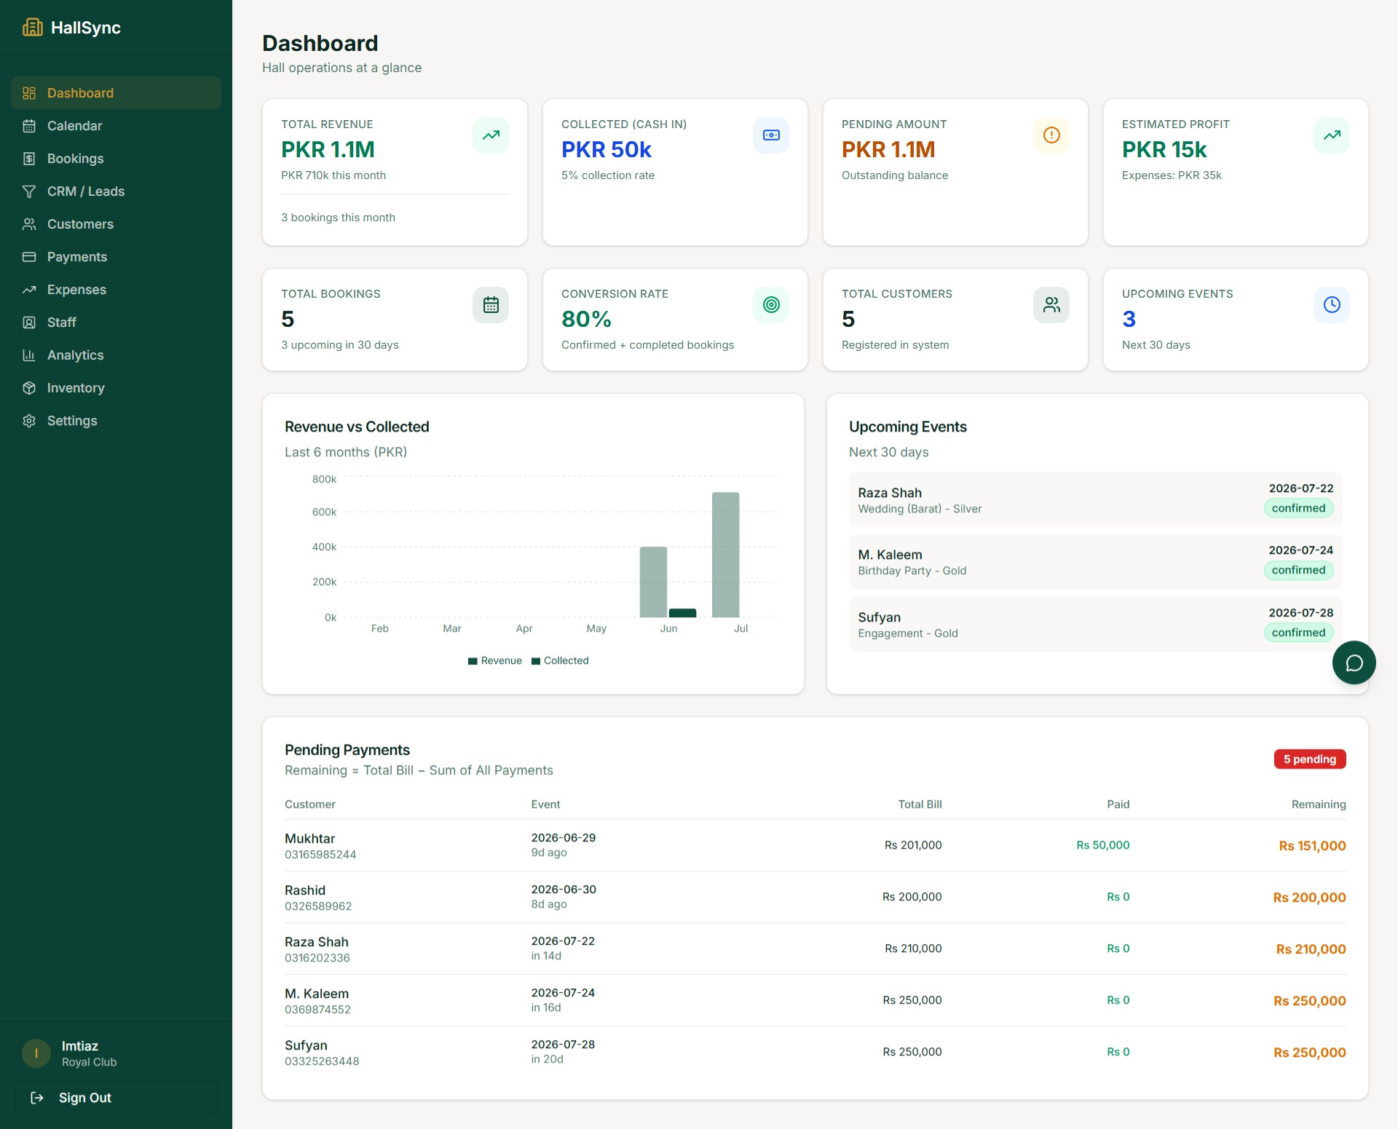Screen dimensions: 1398x1129
Task: Click Royal Club label under Imtiaz
Action: [x=89, y=1062]
